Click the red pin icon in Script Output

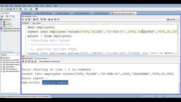[23, 61]
